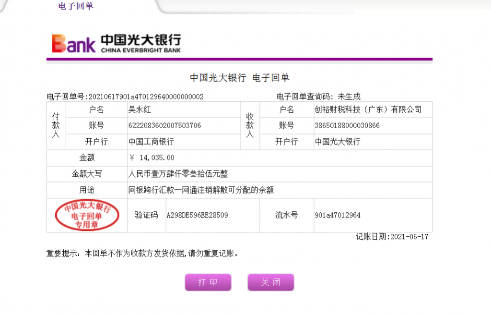Select amount in words 人民币壹万肆仟零叁拾伍元整

pos(178,174)
